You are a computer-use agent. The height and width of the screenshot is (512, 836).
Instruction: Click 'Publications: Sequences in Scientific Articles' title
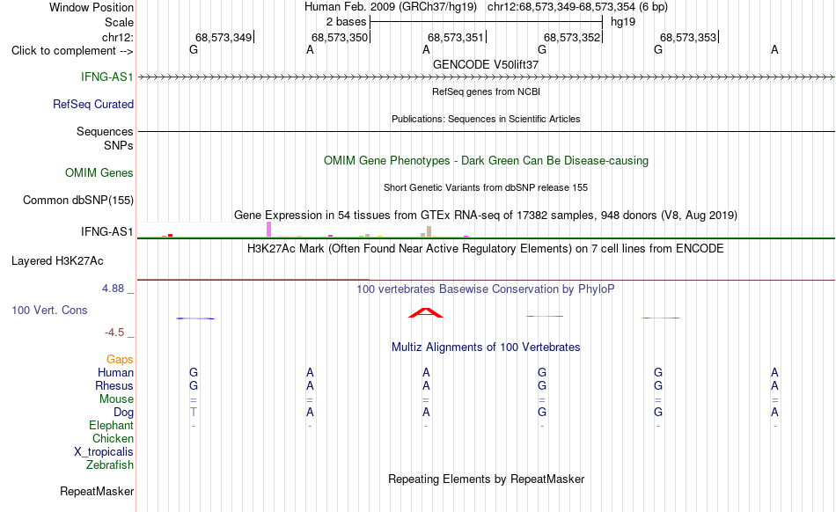click(486, 119)
